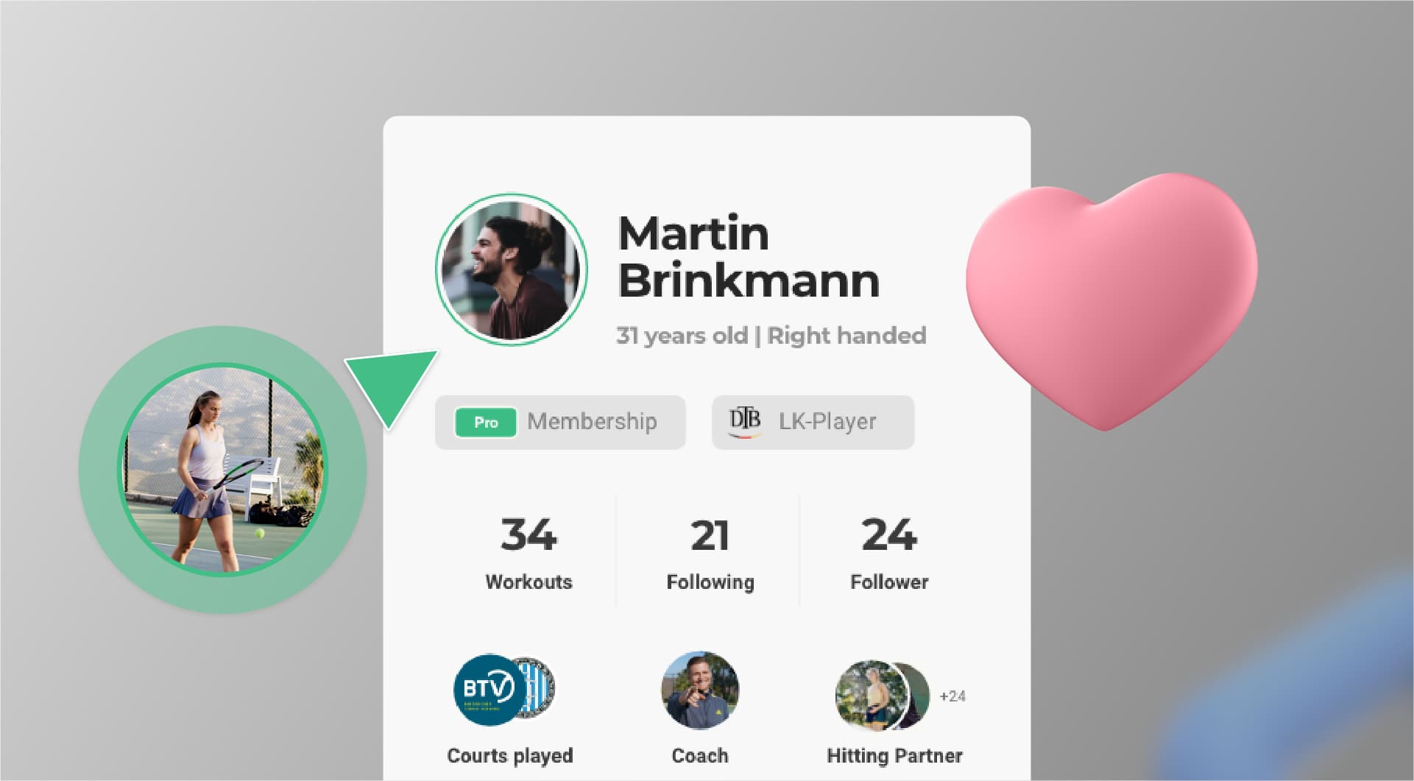The width and height of the screenshot is (1414, 781).
Task: Click the name Martin Brinkmann
Action: (749, 257)
